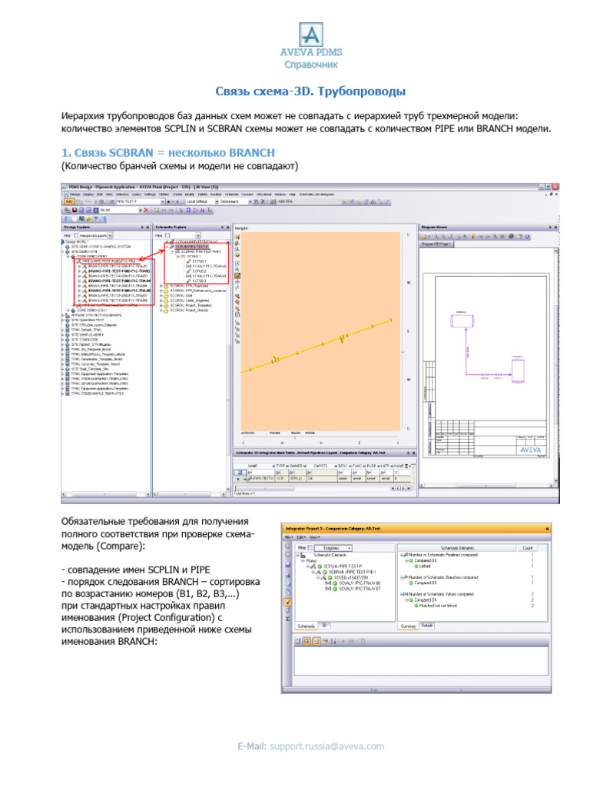Collapse the Piping node in report tree
Image resolution: width=590 pixels, height=787 pixels.
(x=303, y=560)
